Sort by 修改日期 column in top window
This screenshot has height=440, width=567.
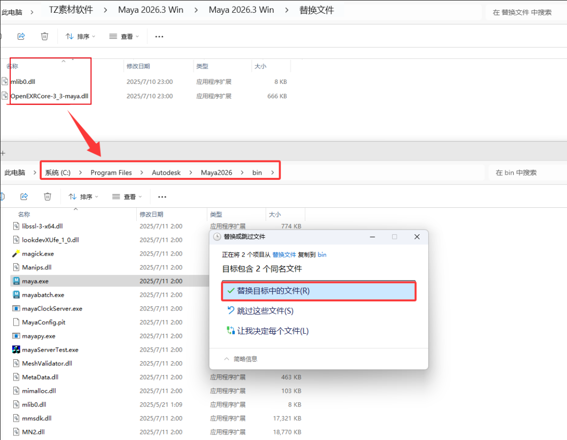click(138, 66)
